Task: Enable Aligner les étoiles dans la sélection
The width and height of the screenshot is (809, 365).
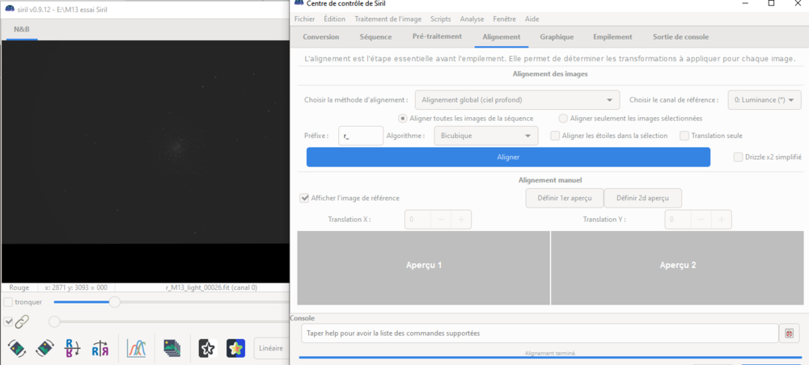Action: 555,136
